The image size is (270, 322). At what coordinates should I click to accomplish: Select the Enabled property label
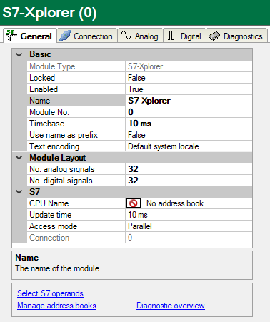click(x=44, y=89)
